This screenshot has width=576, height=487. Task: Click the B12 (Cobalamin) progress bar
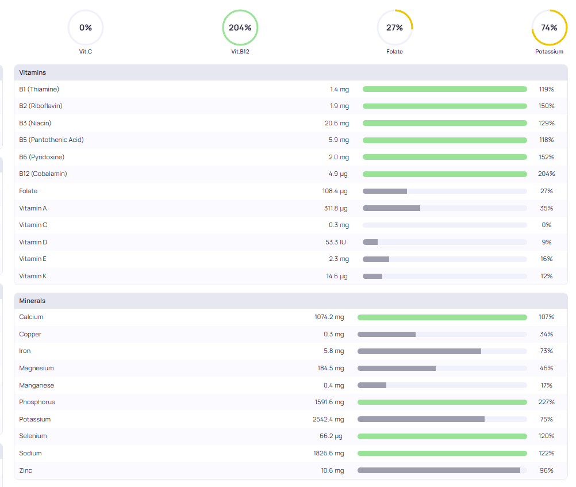[x=444, y=174]
